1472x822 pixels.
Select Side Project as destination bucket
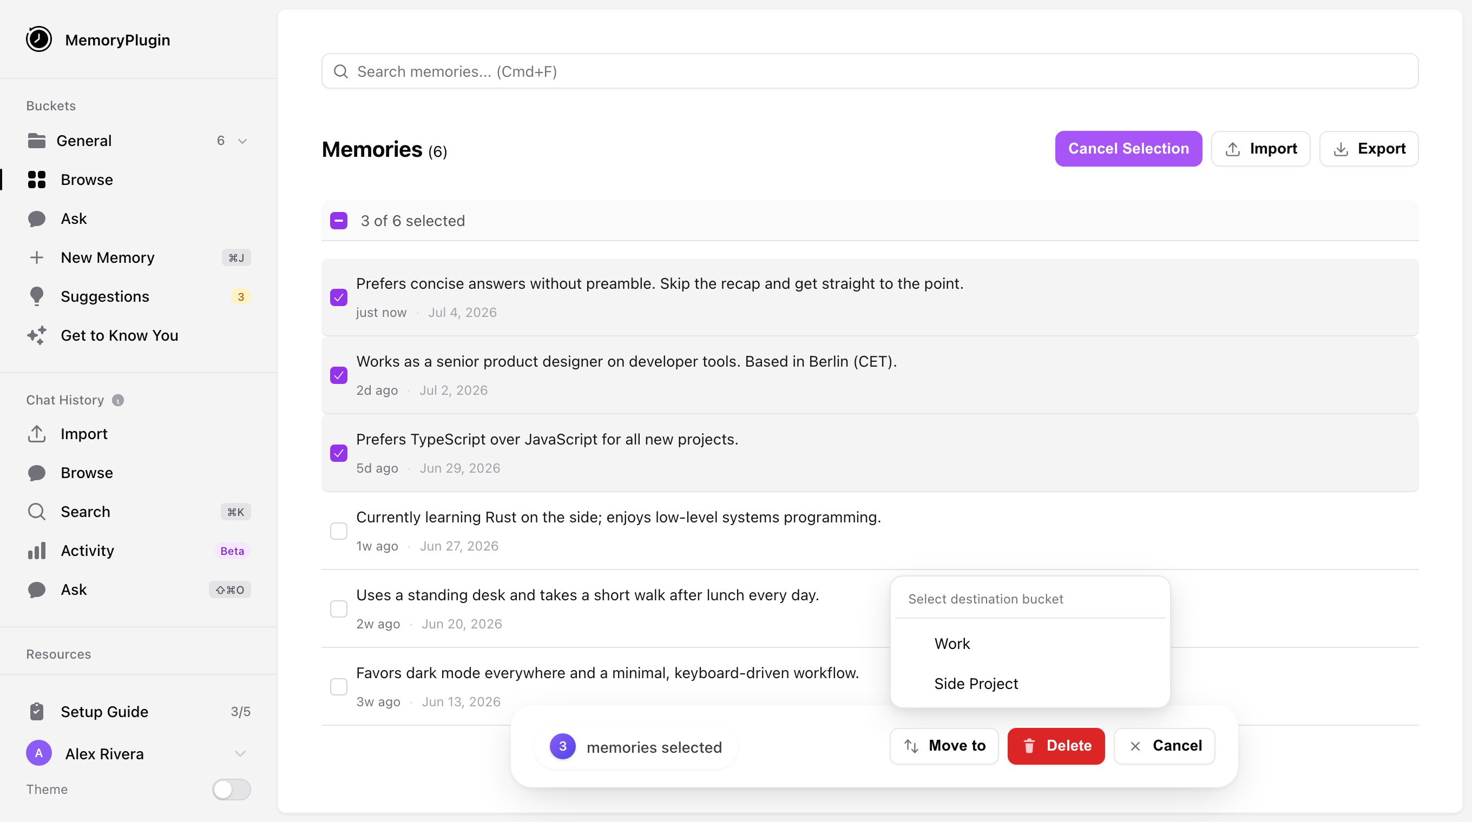(x=1030, y=684)
